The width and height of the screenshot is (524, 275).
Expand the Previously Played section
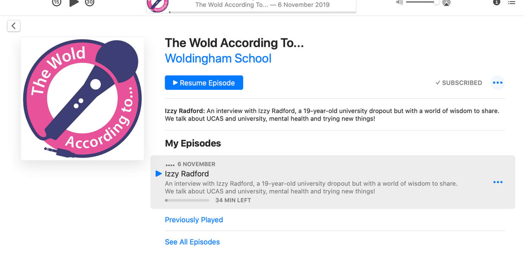[194, 220]
